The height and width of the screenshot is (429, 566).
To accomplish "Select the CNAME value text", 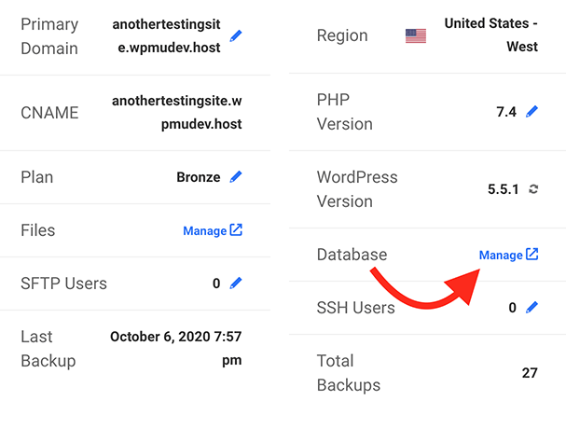I will tap(177, 112).
